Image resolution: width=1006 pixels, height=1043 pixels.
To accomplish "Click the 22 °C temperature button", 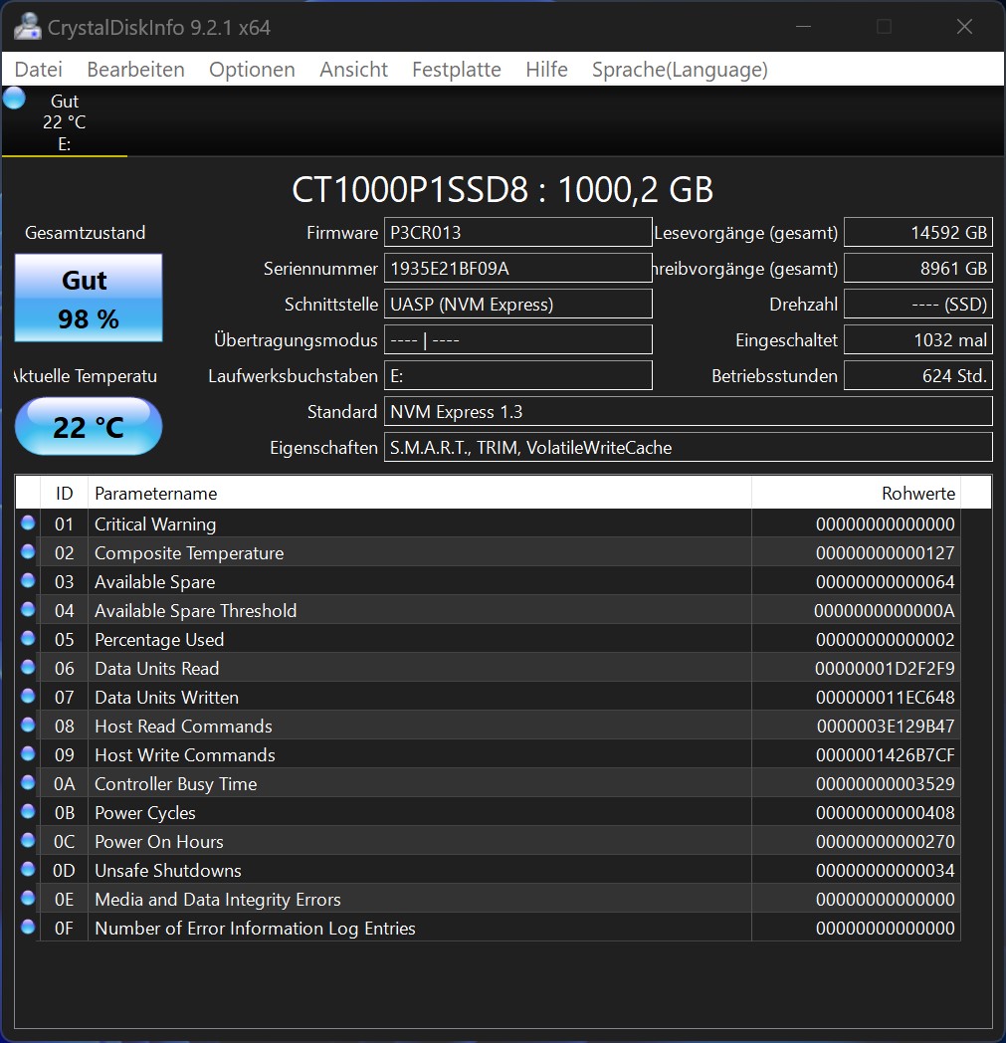I will click(x=89, y=426).
